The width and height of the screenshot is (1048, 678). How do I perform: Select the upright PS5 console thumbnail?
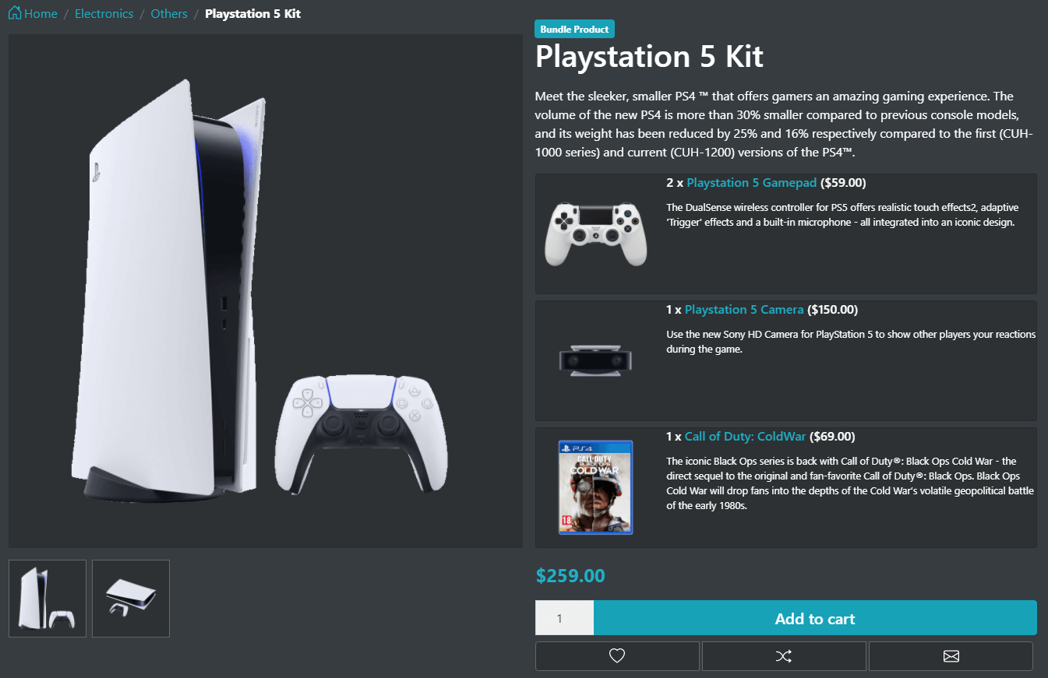point(48,599)
